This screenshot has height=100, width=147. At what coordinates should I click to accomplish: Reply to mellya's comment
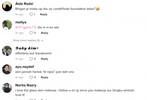point(45,33)
